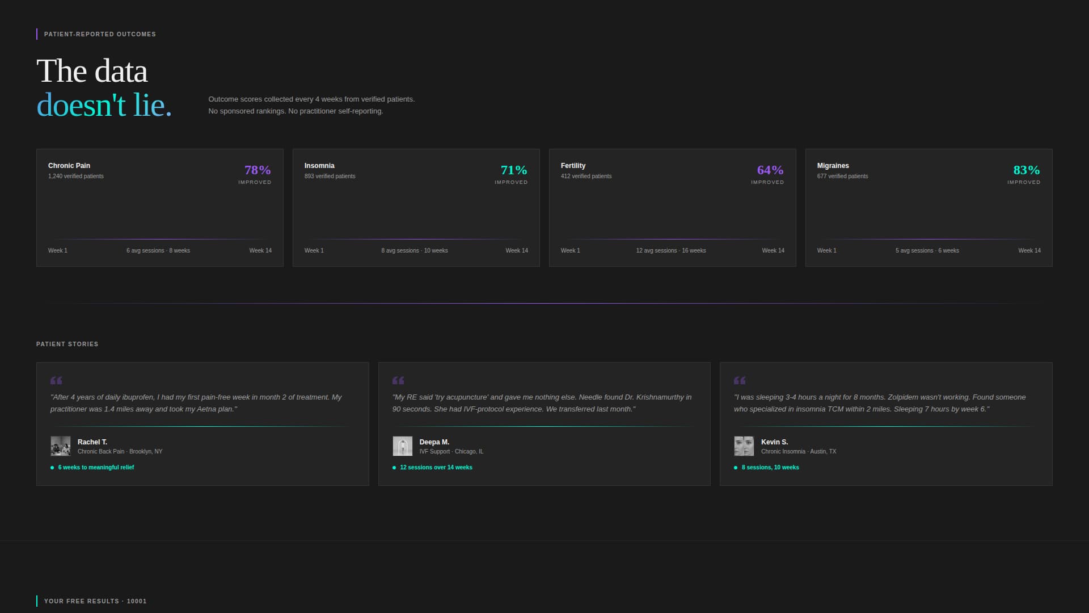Click green dot beside '12 sessions over 14 weeks'
The width and height of the screenshot is (1089, 613).
[x=394, y=468]
